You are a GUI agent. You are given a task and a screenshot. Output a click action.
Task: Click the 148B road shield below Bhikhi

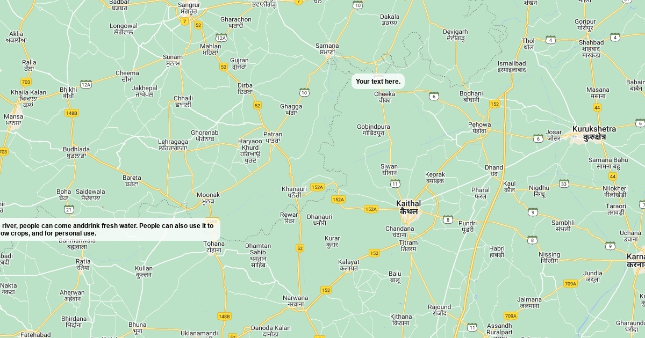71,113
